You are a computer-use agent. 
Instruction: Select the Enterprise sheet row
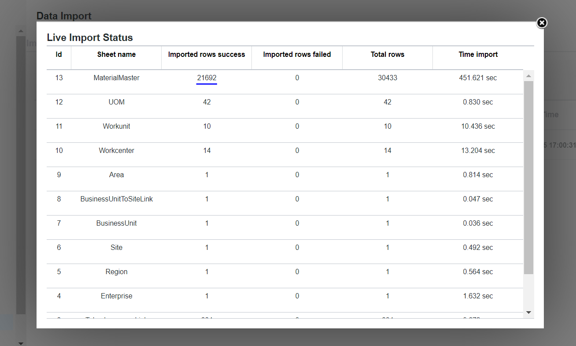[116, 296]
